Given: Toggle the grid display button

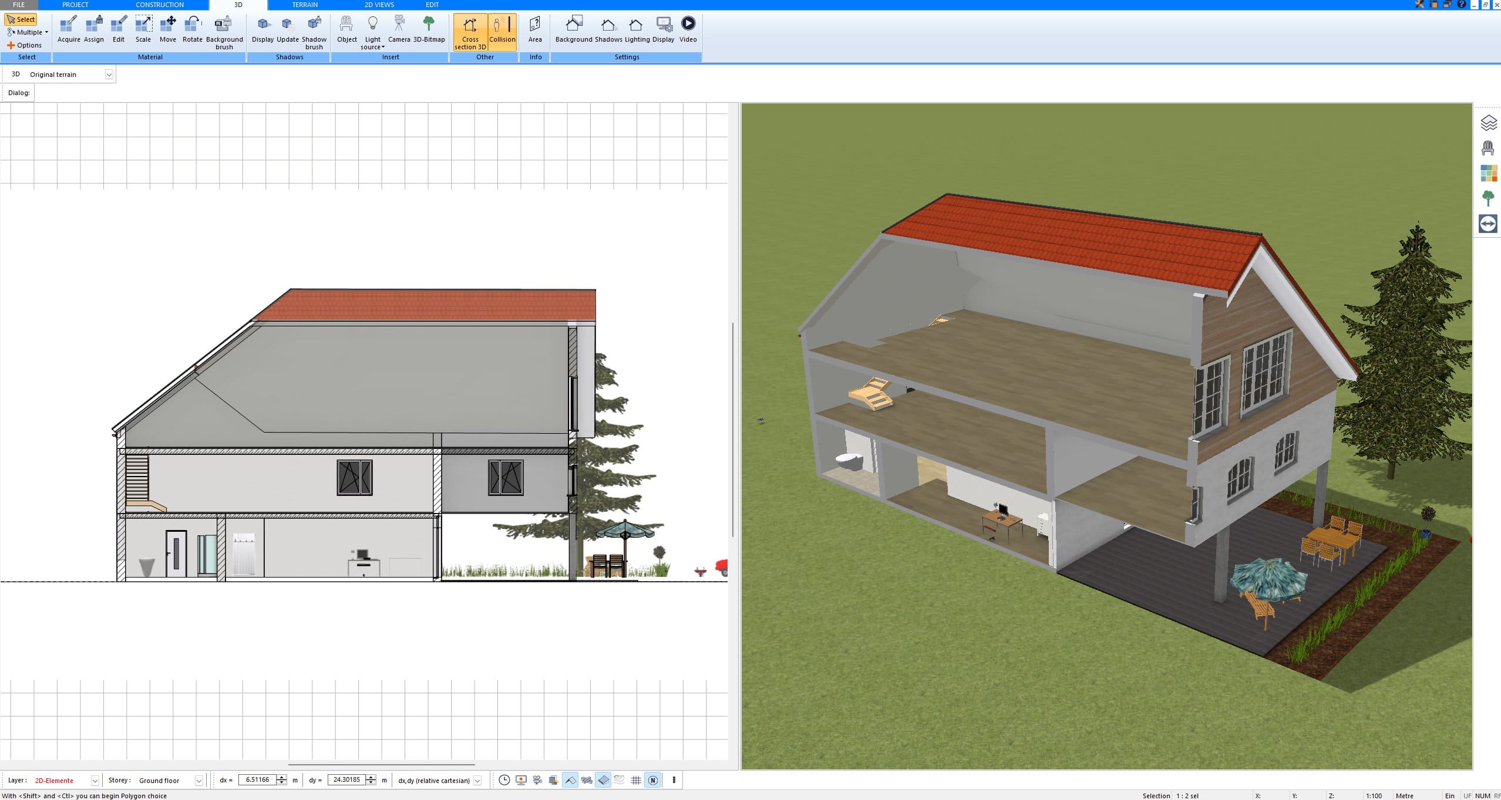Looking at the screenshot, I should point(636,780).
